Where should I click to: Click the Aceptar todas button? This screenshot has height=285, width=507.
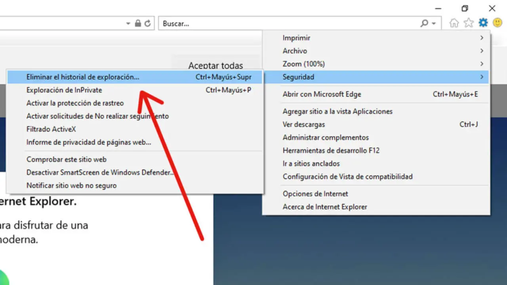point(216,63)
